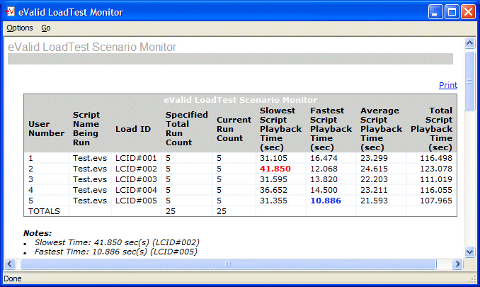Click the Total Script Playback Time header
The image size is (480, 287).
(x=432, y=129)
